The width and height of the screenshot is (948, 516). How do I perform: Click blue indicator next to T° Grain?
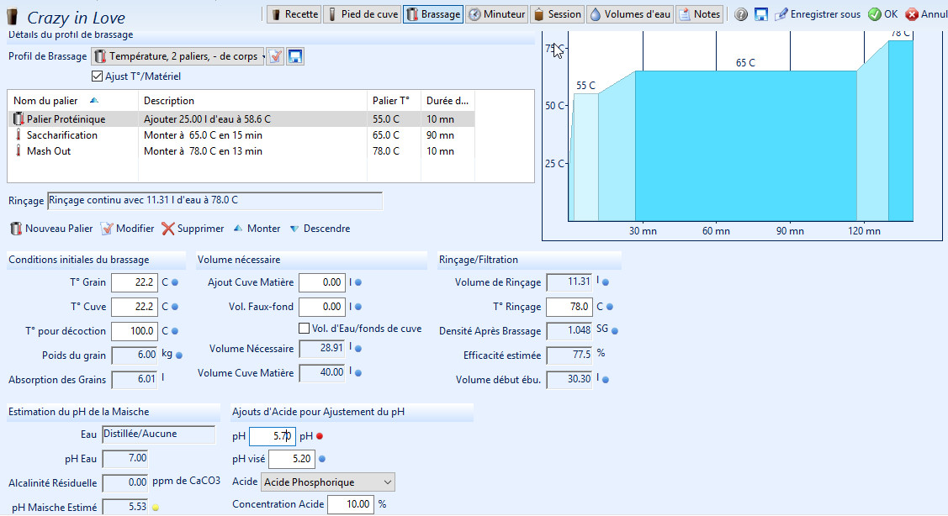(x=175, y=283)
